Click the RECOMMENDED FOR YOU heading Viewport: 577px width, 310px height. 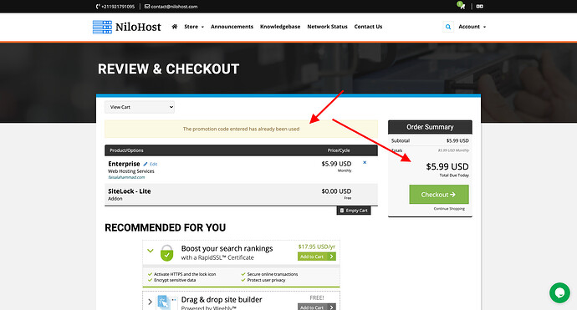166,227
